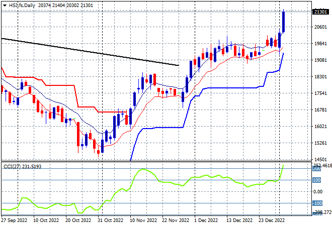The height and width of the screenshot is (226, 332).
Task: Select the 1 Dec 2022 date marker
Action: (x=206, y=220)
